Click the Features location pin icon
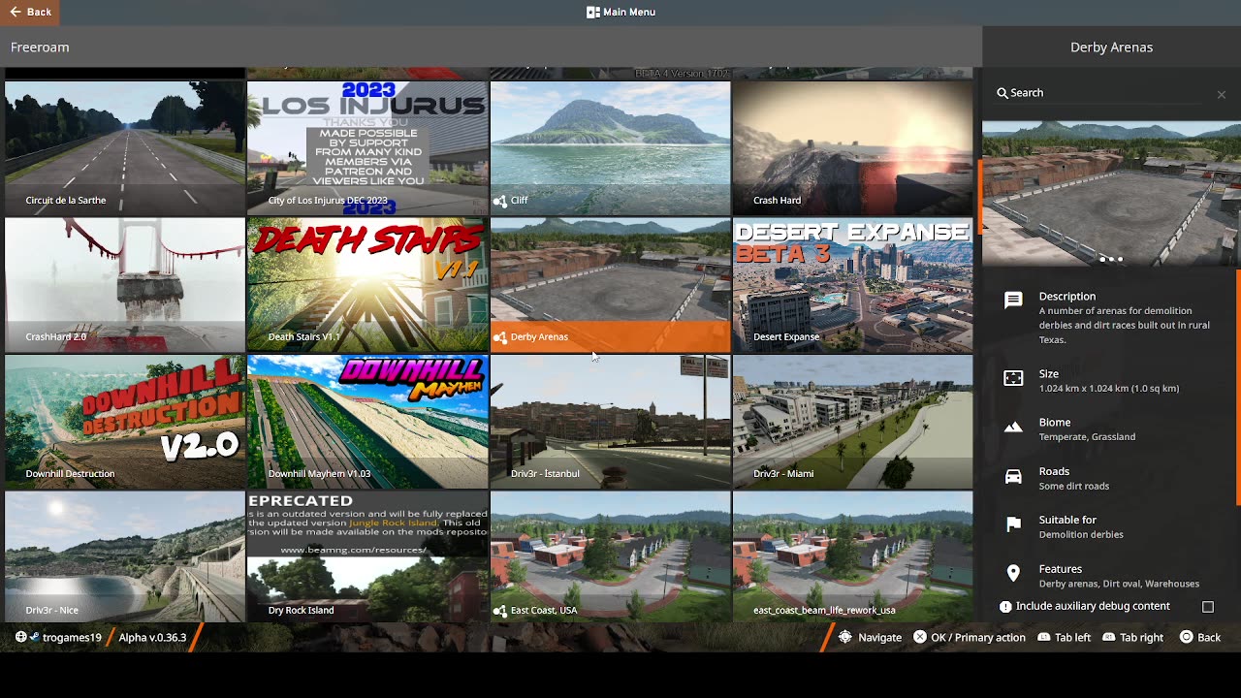 (1013, 574)
